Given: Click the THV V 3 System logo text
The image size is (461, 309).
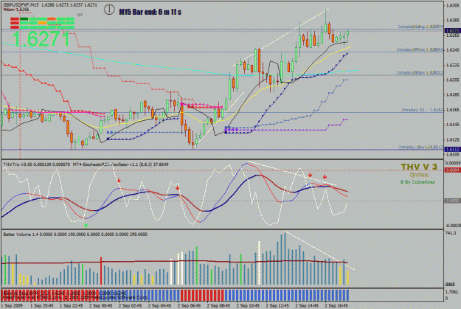Looking at the screenshot, I should point(419,170).
